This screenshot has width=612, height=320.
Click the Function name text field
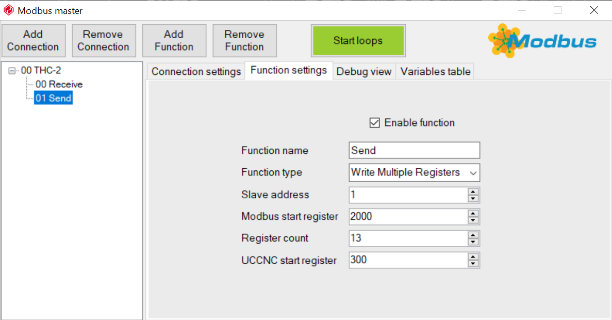[x=414, y=150]
